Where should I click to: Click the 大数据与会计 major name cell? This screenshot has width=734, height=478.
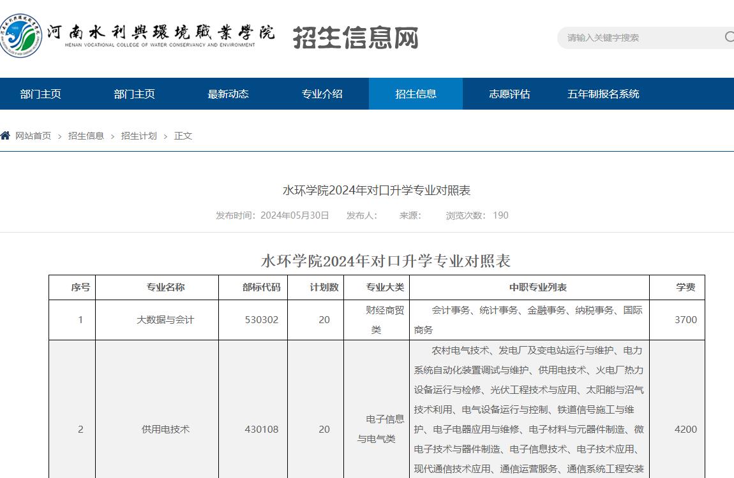[157, 320]
